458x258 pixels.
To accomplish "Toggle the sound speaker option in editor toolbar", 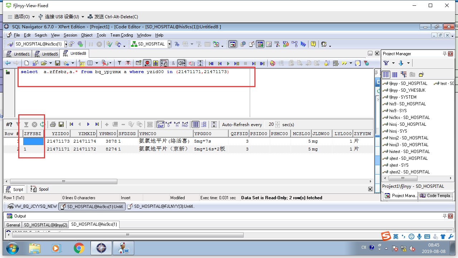I will [181, 63].
